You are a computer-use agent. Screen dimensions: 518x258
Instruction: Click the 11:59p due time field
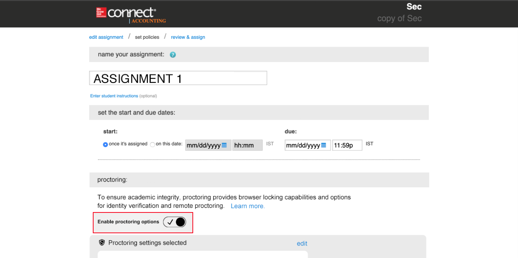[347, 145]
